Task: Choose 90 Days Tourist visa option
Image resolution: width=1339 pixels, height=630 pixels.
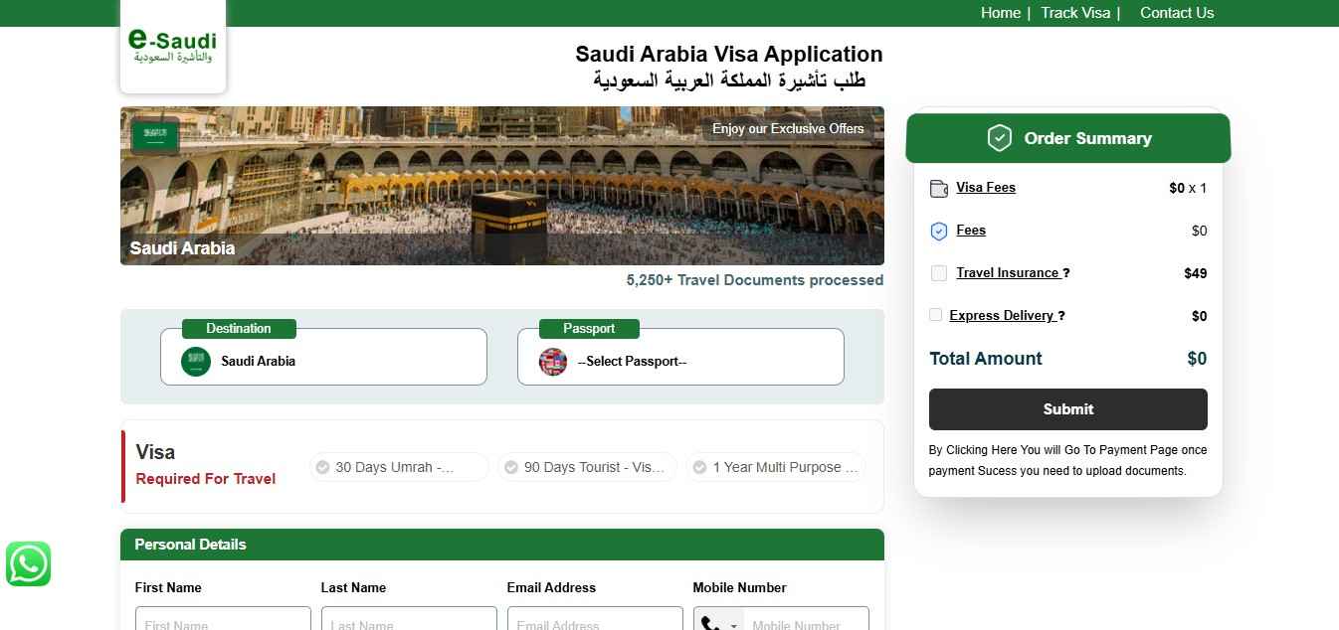Action: pos(587,467)
